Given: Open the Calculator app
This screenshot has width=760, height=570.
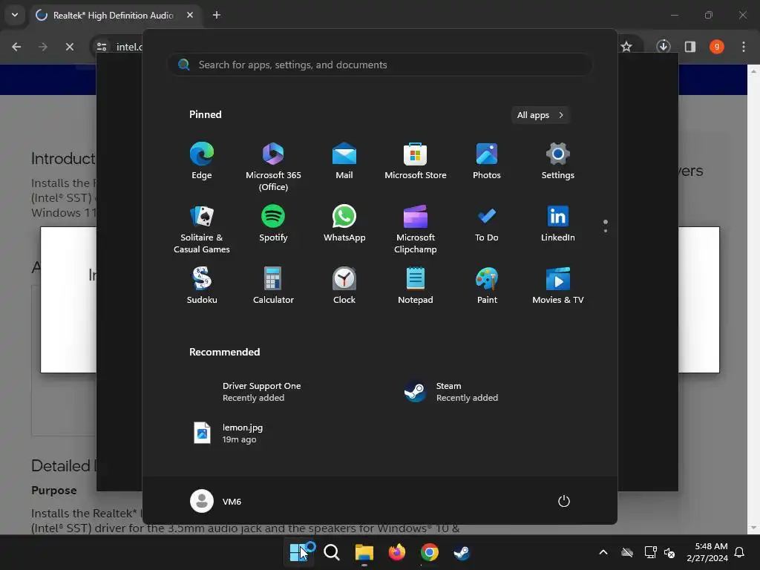Looking at the screenshot, I should point(273,286).
